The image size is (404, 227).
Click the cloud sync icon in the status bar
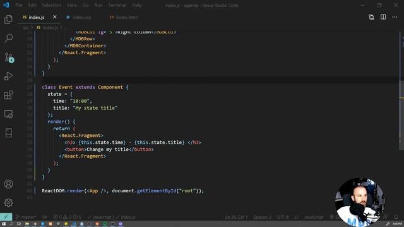[x=45, y=217]
